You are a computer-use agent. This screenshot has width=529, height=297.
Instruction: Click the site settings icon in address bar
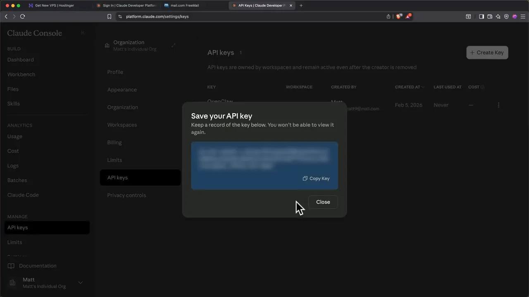point(120,16)
